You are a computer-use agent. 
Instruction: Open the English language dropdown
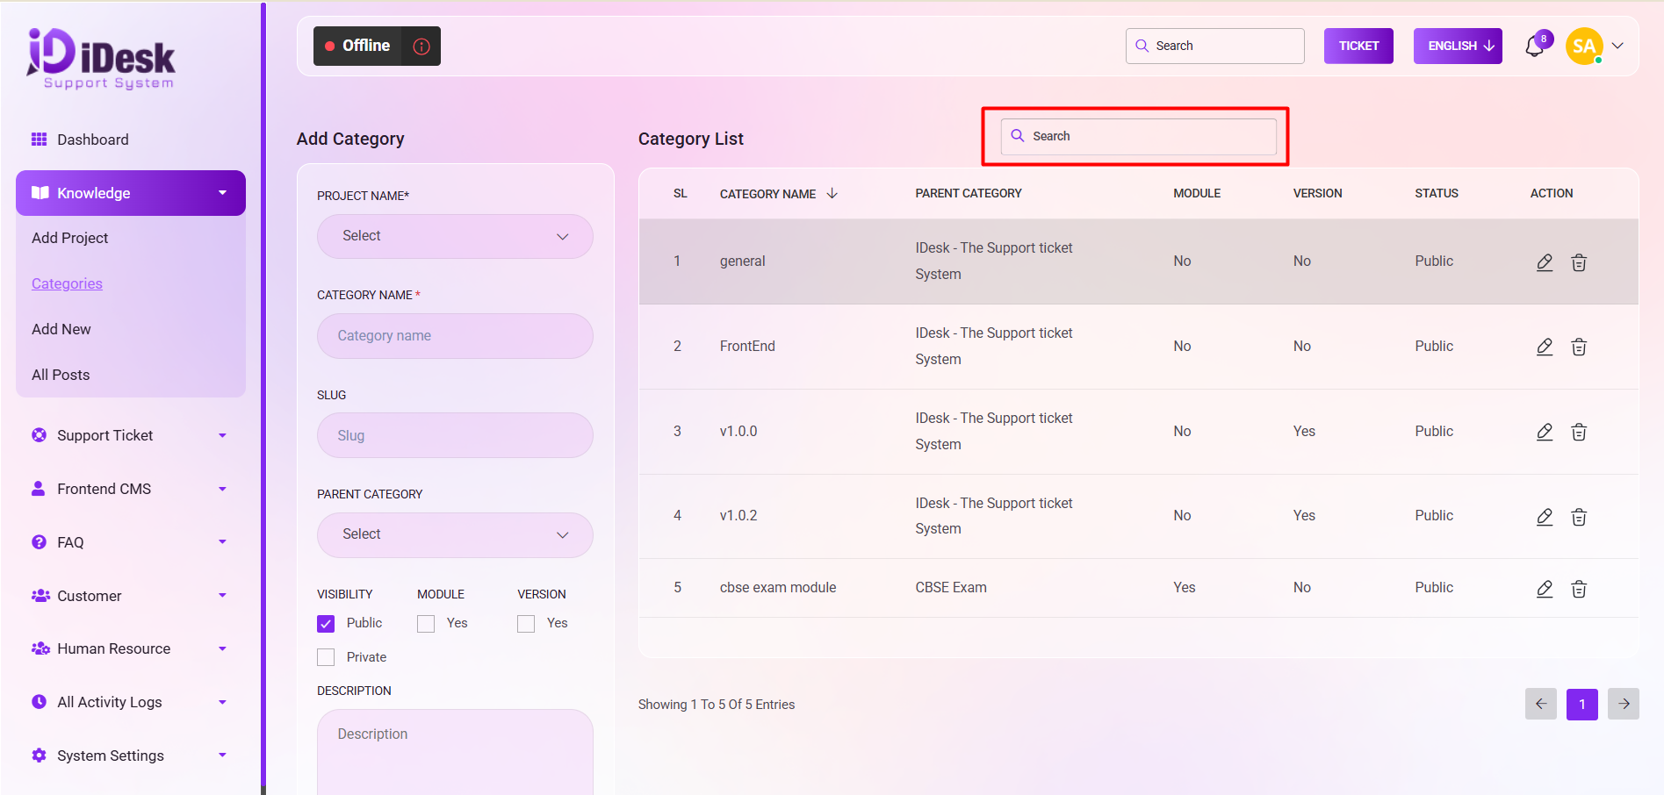[x=1458, y=47]
